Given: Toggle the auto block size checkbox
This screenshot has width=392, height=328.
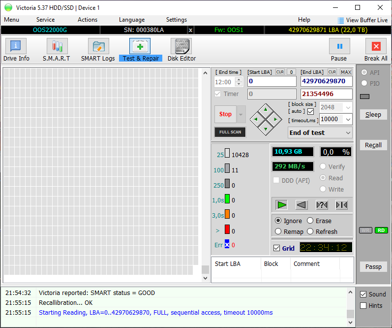Looking at the screenshot, I should tap(310, 111).
